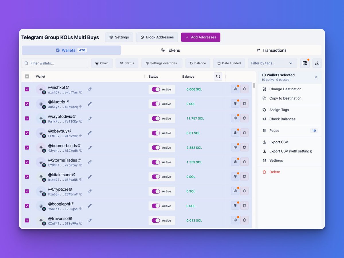Open Settings in the selection panel
The width and height of the screenshot is (344, 258).
[x=290, y=161]
